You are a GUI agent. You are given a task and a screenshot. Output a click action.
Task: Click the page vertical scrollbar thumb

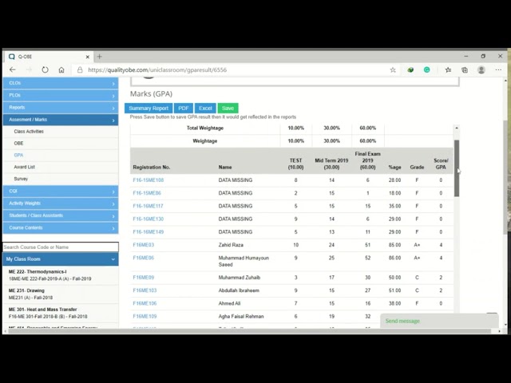coord(505,177)
